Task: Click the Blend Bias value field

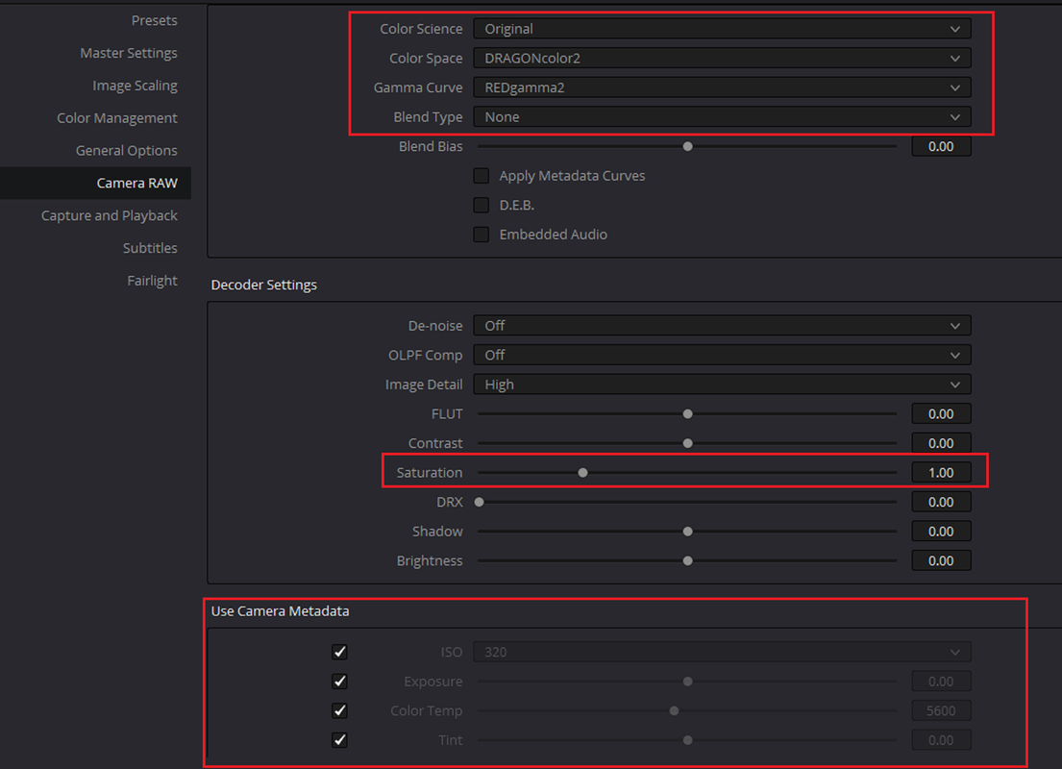Action: (941, 146)
